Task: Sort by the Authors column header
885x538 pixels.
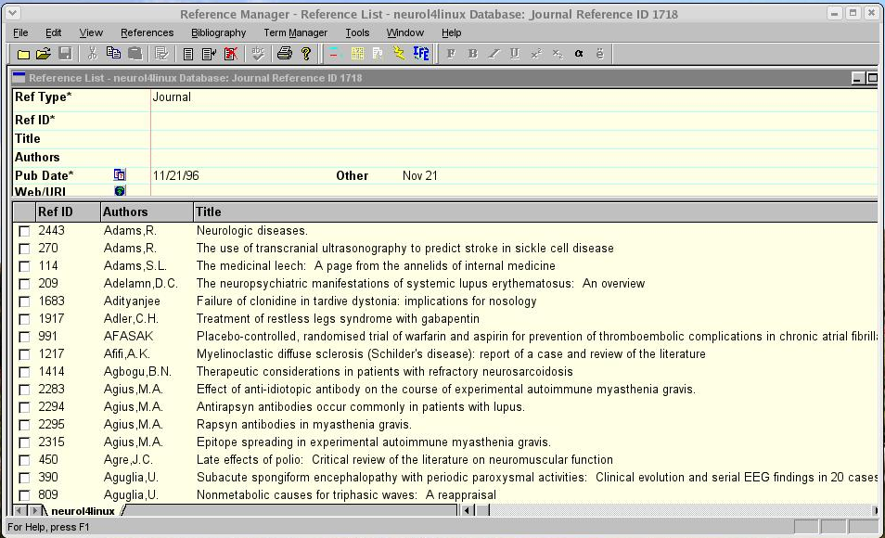Action: click(147, 212)
